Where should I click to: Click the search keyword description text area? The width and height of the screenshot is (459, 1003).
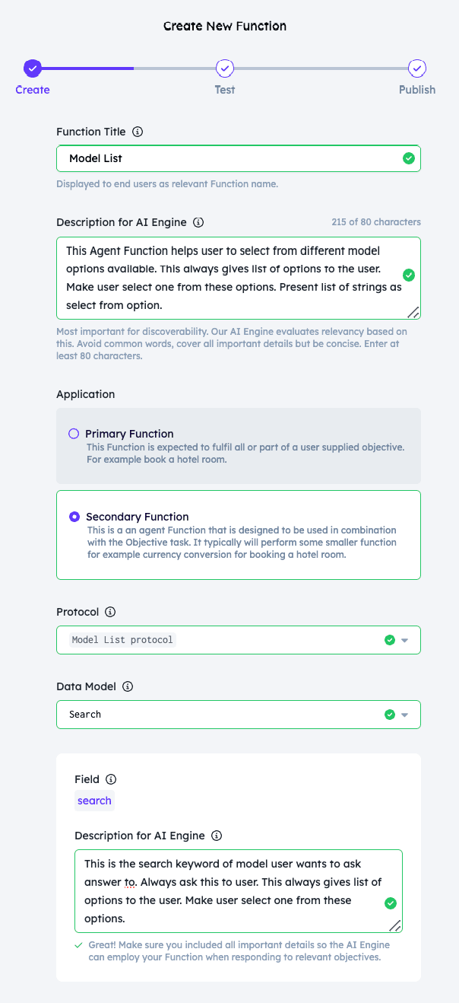(x=239, y=891)
